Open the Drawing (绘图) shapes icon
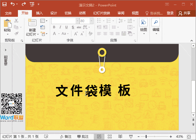The width and height of the screenshot is (196, 140). tap(143, 23)
